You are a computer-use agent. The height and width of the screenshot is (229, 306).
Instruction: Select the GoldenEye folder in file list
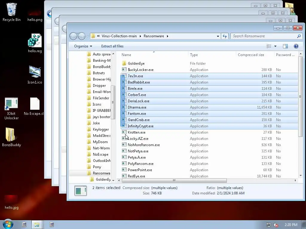pyautogui.click(x=209, y=64)
